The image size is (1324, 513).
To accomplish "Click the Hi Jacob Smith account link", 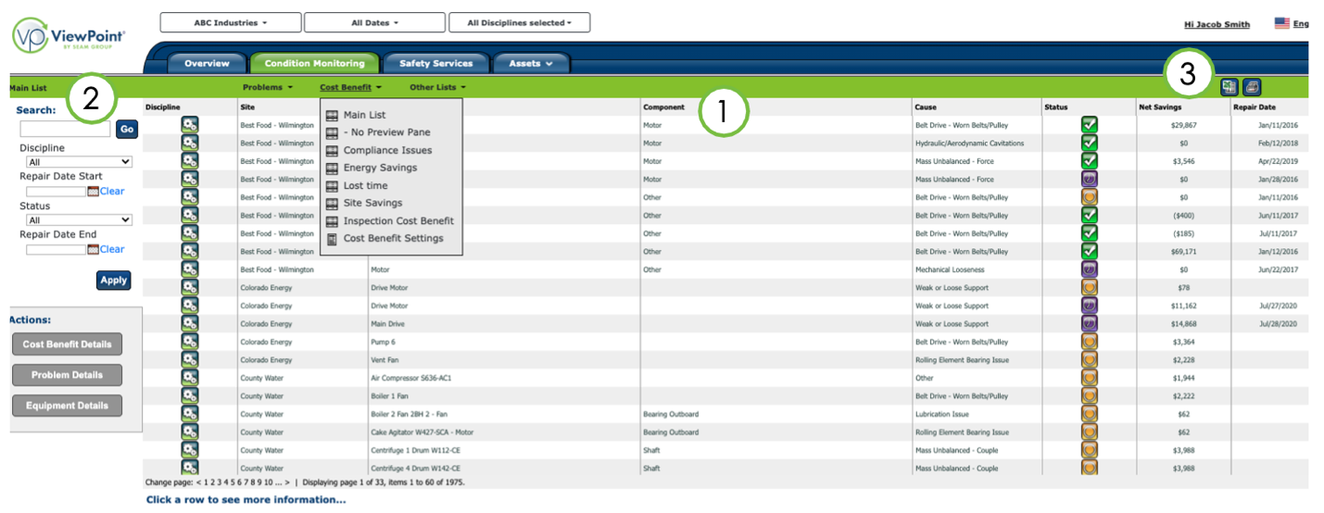I will coord(1217,24).
